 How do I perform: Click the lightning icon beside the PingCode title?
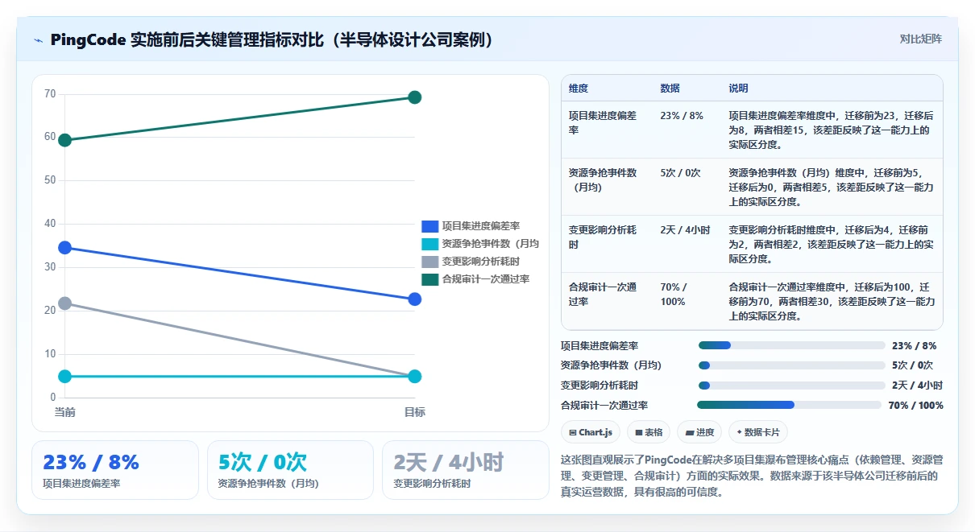(39, 39)
